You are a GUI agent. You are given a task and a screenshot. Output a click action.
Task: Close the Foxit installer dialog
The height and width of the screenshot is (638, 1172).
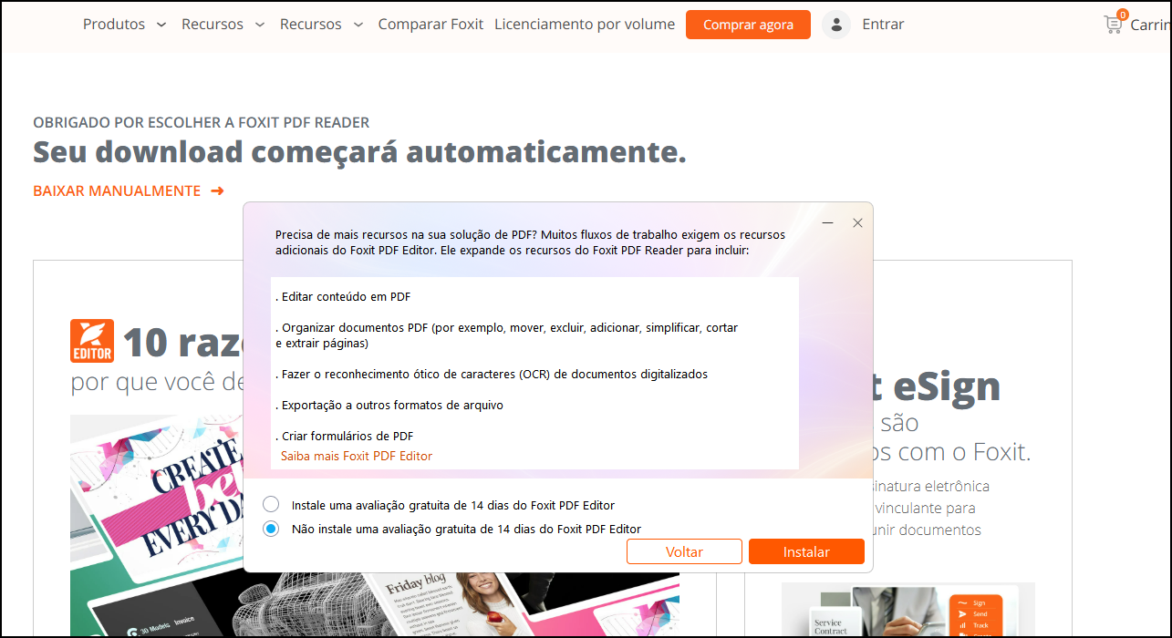(857, 223)
